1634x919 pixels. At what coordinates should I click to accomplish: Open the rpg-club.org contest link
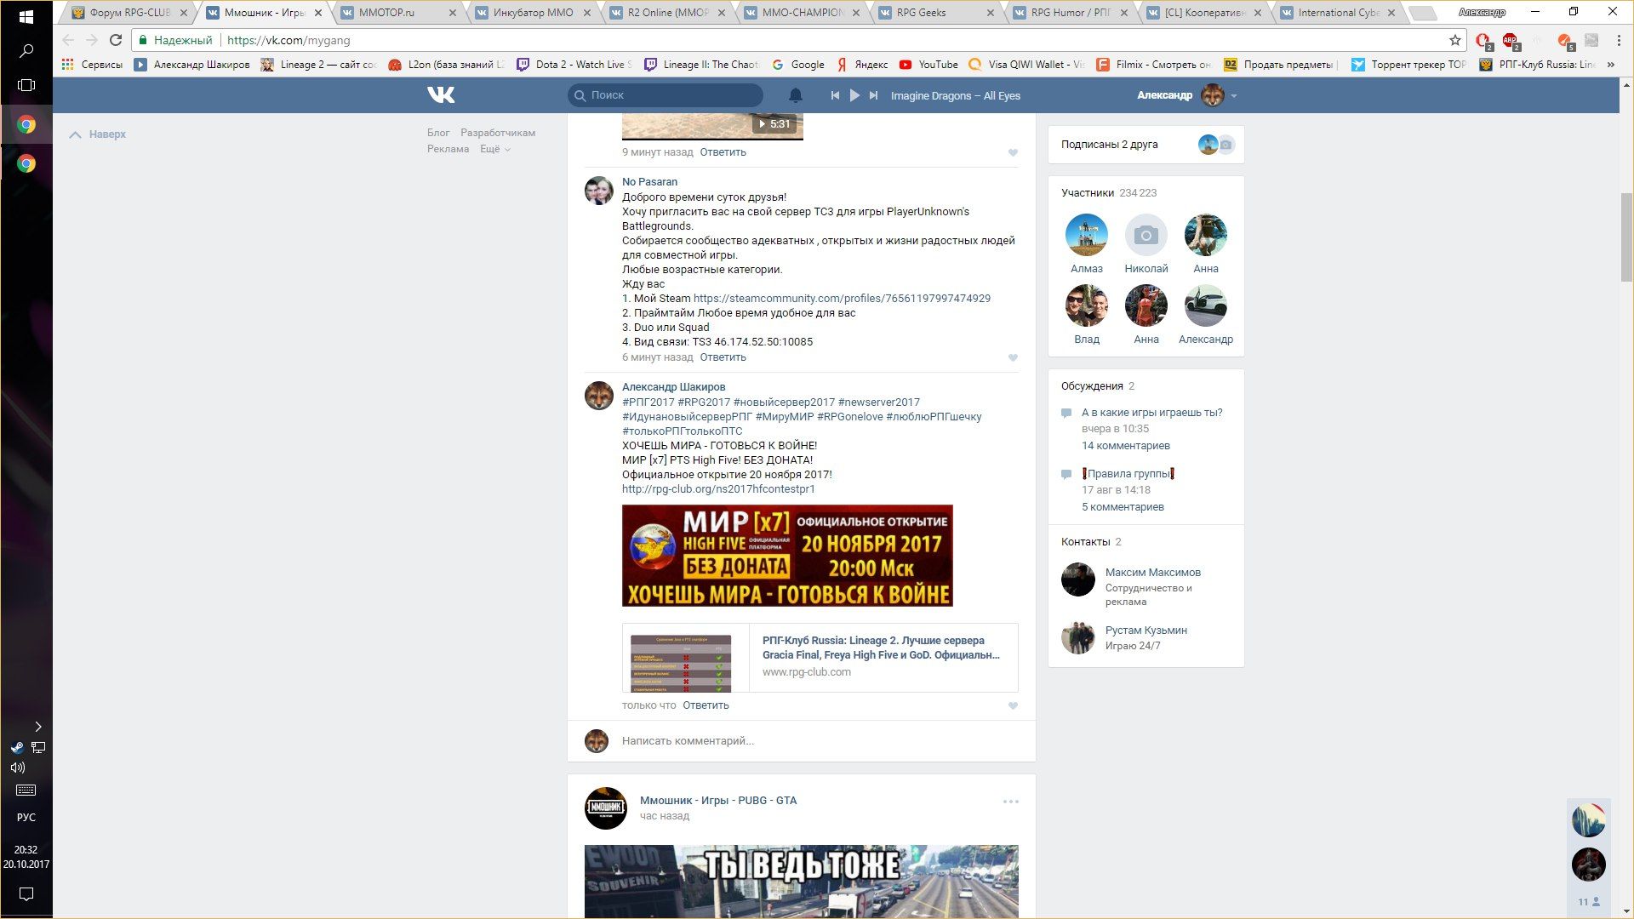[718, 489]
